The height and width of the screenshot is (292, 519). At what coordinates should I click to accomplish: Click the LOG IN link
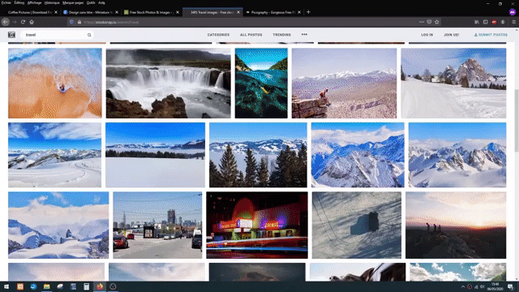[x=427, y=35]
